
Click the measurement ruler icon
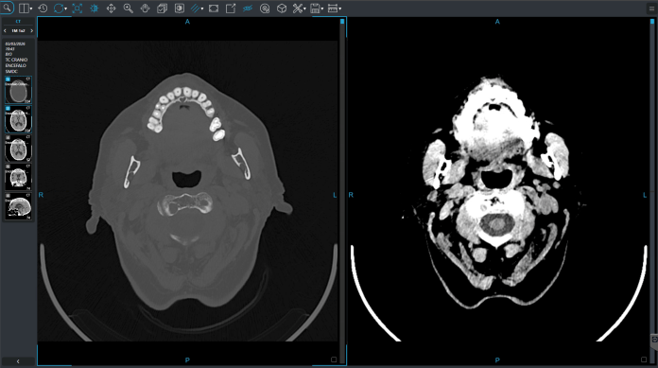(x=333, y=8)
